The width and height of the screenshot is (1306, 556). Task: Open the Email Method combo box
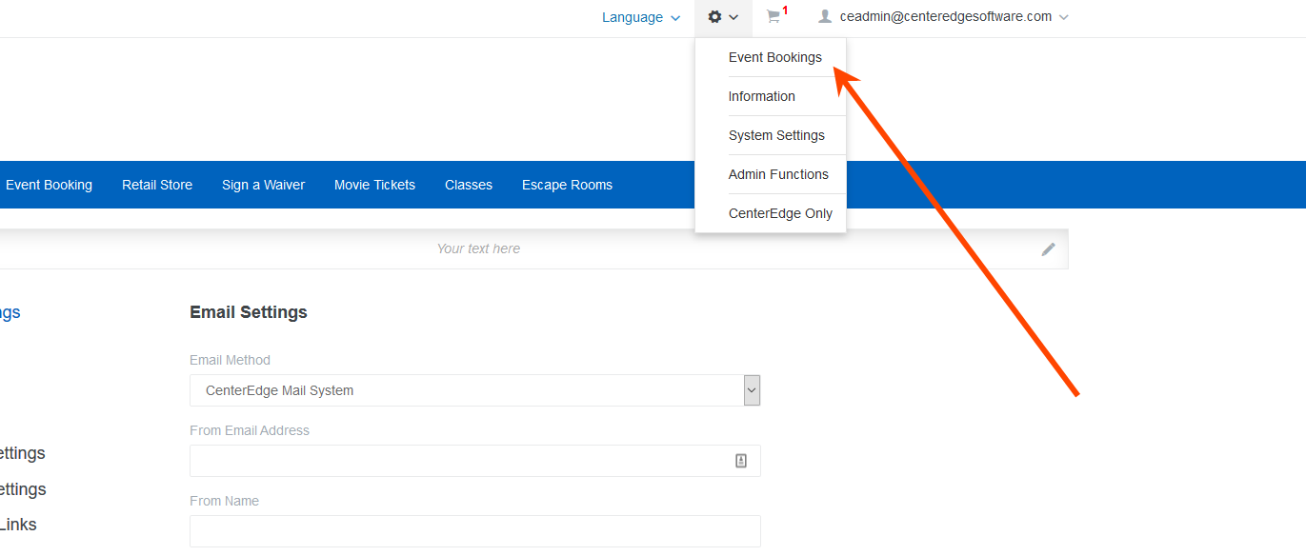point(474,390)
